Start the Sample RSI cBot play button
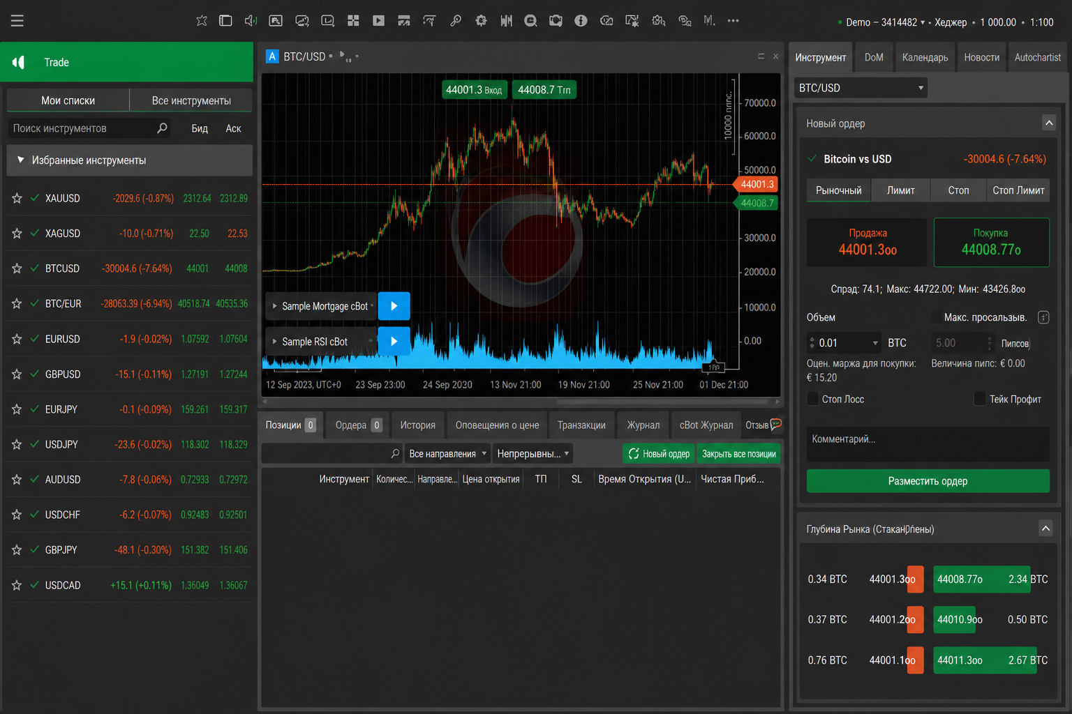The image size is (1072, 714). pyautogui.click(x=394, y=342)
